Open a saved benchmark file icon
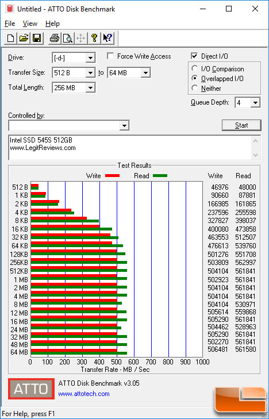The width and height of the screenshot is (269, 419). [24, 38]
